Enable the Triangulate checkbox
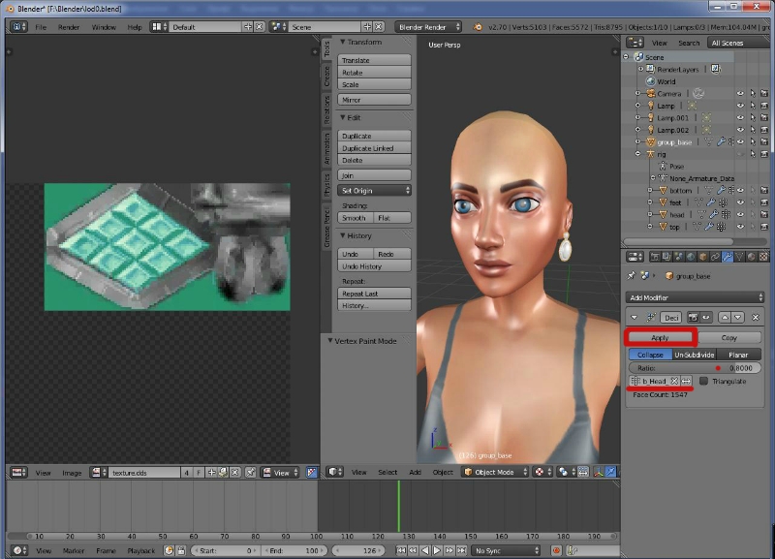This screenshot has width=775, height=559. tap(704, 381)
